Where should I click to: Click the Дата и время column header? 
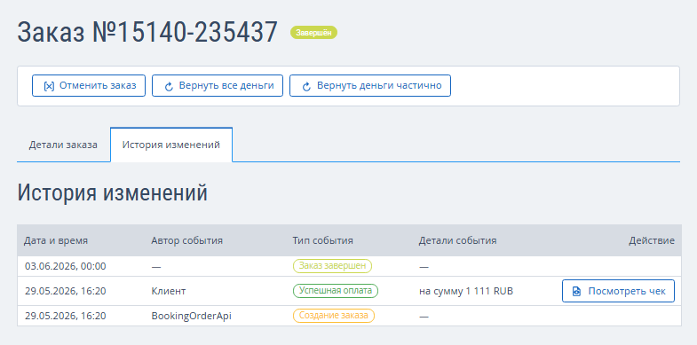click(x=56, y=240)
